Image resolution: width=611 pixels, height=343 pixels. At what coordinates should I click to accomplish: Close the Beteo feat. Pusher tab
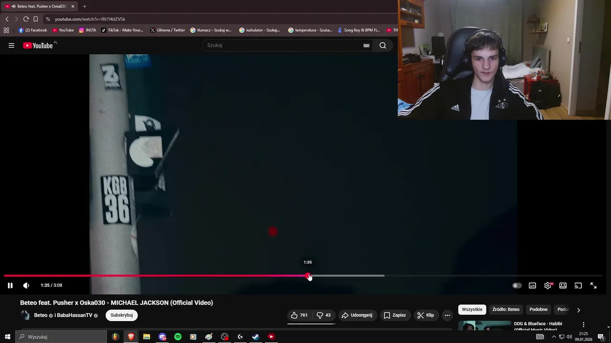click(73, 6)
